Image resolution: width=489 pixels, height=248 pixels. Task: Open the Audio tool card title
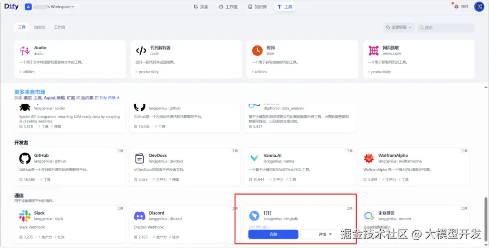click(40, 47)
